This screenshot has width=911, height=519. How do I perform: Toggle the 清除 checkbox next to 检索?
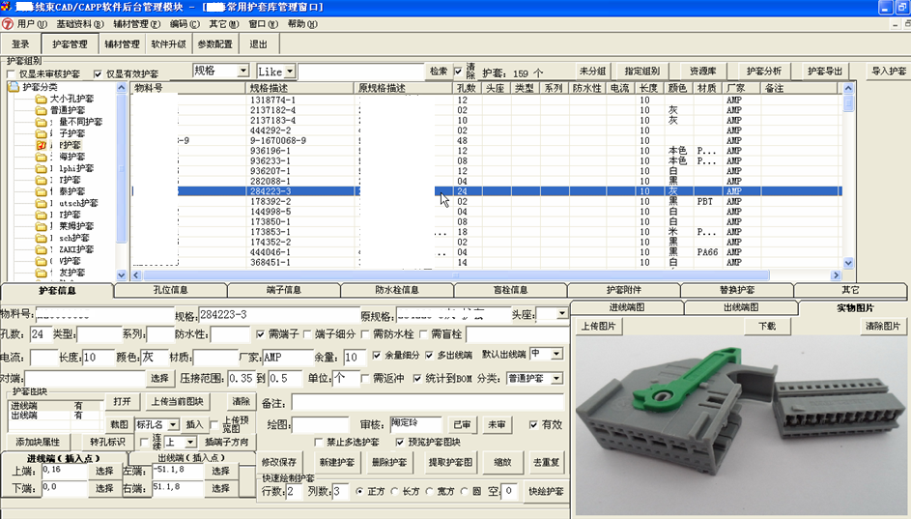pos(459,72)
